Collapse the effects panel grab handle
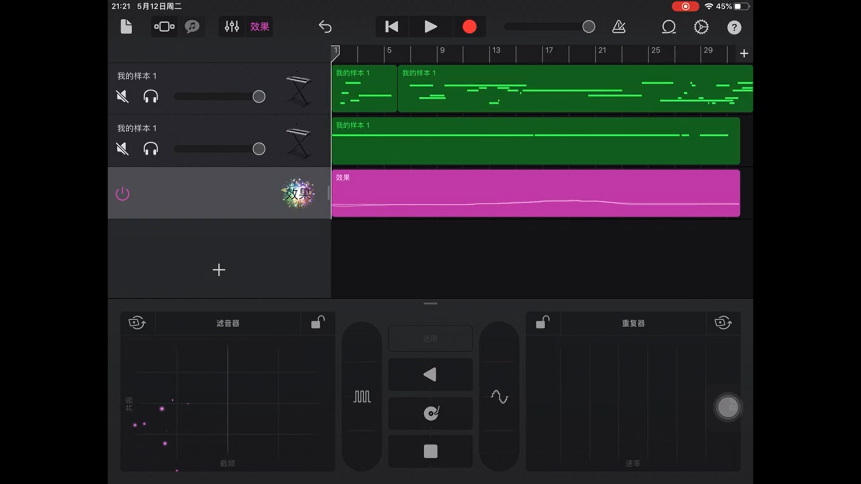The image size is (861, 484). (430, 303)
